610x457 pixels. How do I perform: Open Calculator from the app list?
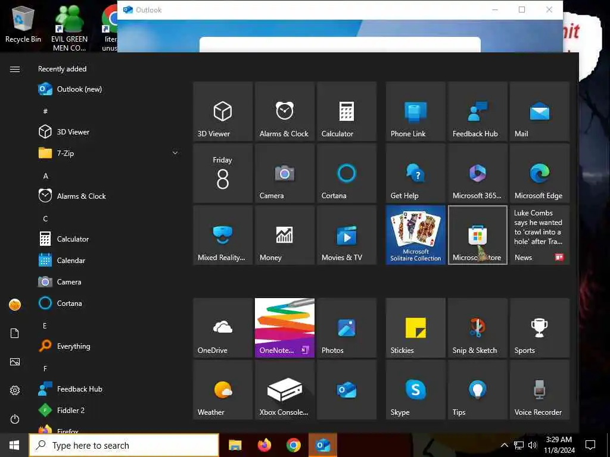point(109,239)
